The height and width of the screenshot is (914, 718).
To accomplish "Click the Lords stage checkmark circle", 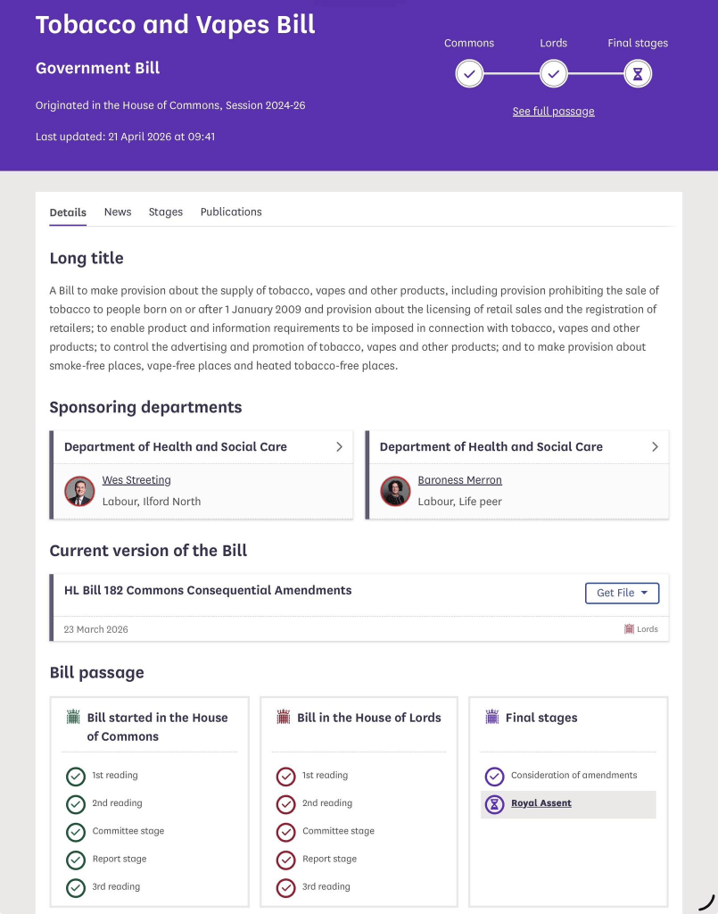I will click(553, 74).
